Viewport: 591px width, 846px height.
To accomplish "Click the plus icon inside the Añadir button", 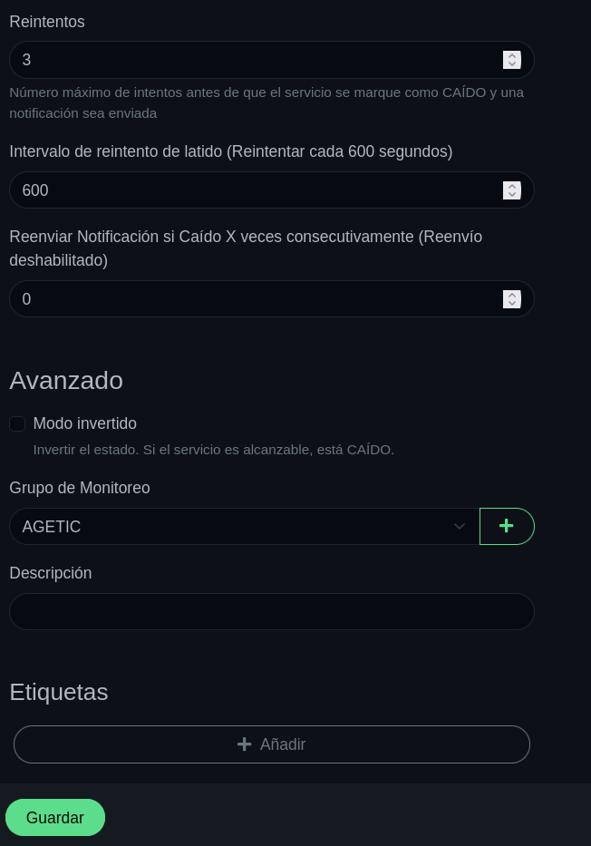I will pyautogui.click(x=244, y=744).
